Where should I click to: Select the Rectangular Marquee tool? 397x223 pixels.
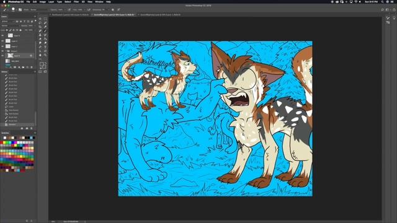coord(45,19)
